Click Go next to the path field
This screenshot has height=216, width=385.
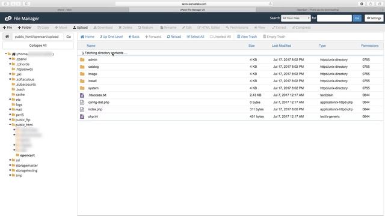pos(69,37)
